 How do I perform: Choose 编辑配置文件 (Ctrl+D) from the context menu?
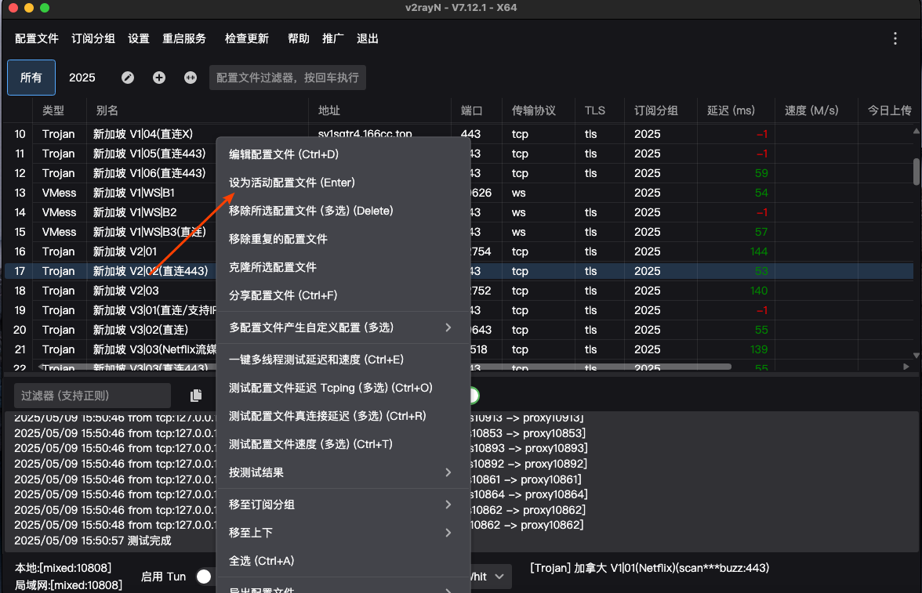pyautogui.click(x=343, y=154)
